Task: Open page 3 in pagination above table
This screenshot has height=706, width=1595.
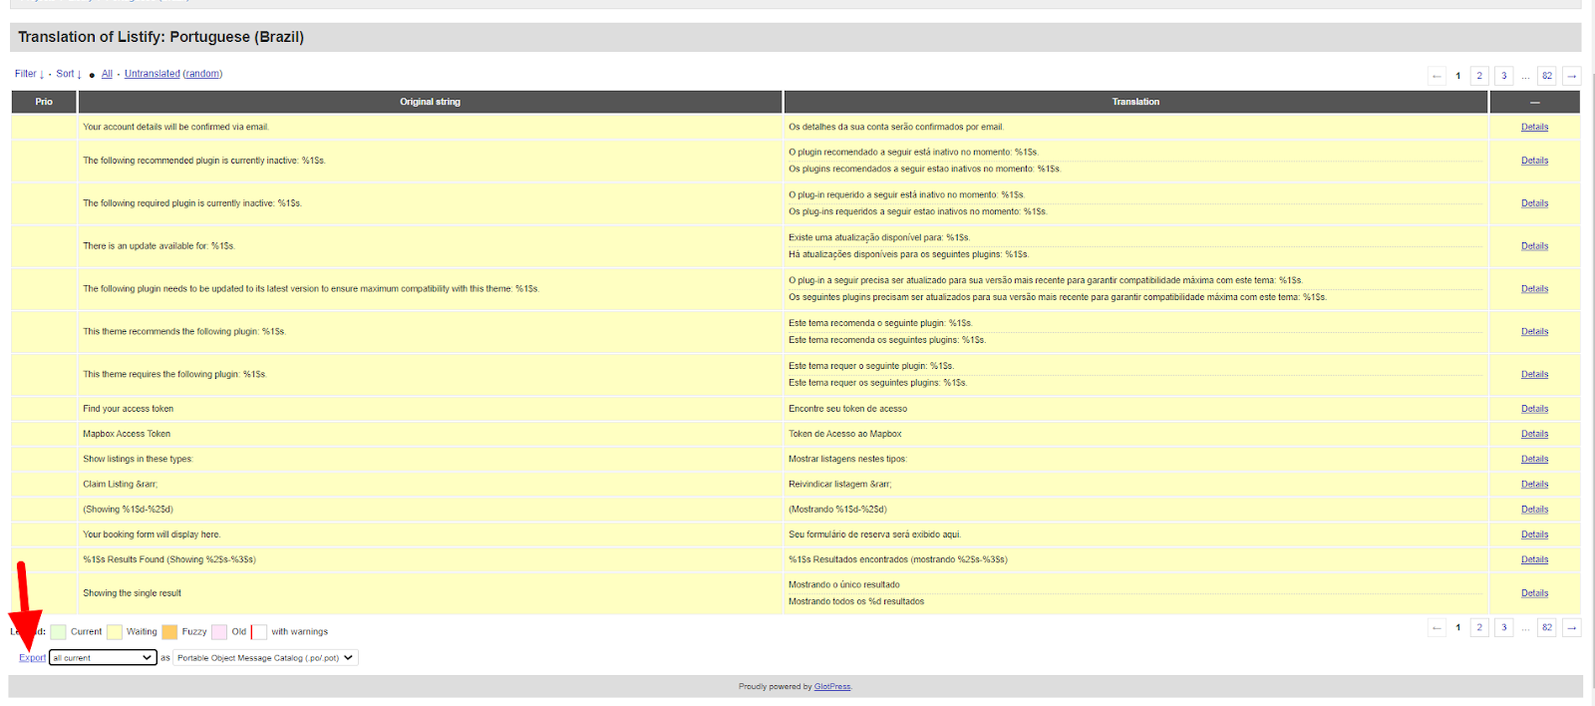Action: [1504, 76]
